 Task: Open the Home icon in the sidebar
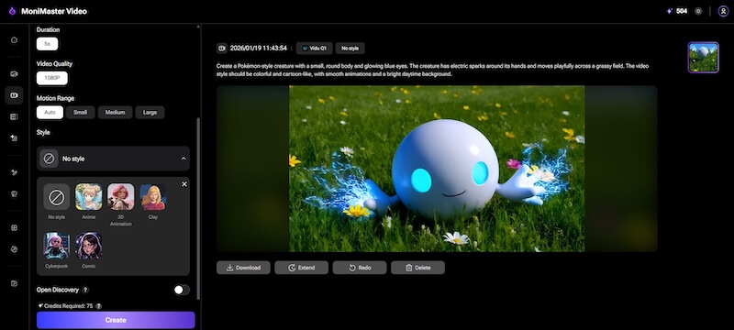pos(14,39)
